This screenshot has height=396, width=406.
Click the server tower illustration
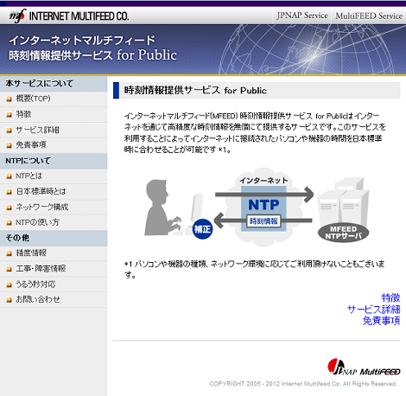click(x=343, y=201)
